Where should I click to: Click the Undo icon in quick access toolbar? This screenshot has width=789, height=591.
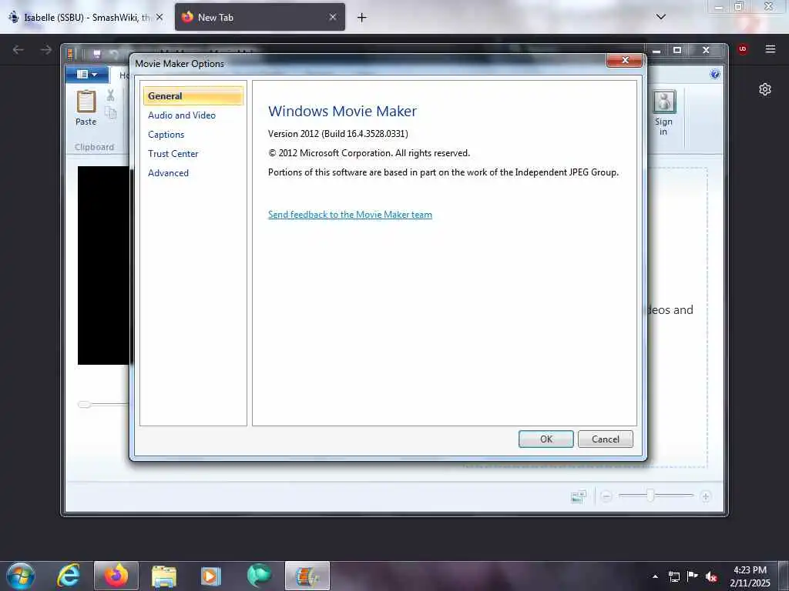pos(114,54)
